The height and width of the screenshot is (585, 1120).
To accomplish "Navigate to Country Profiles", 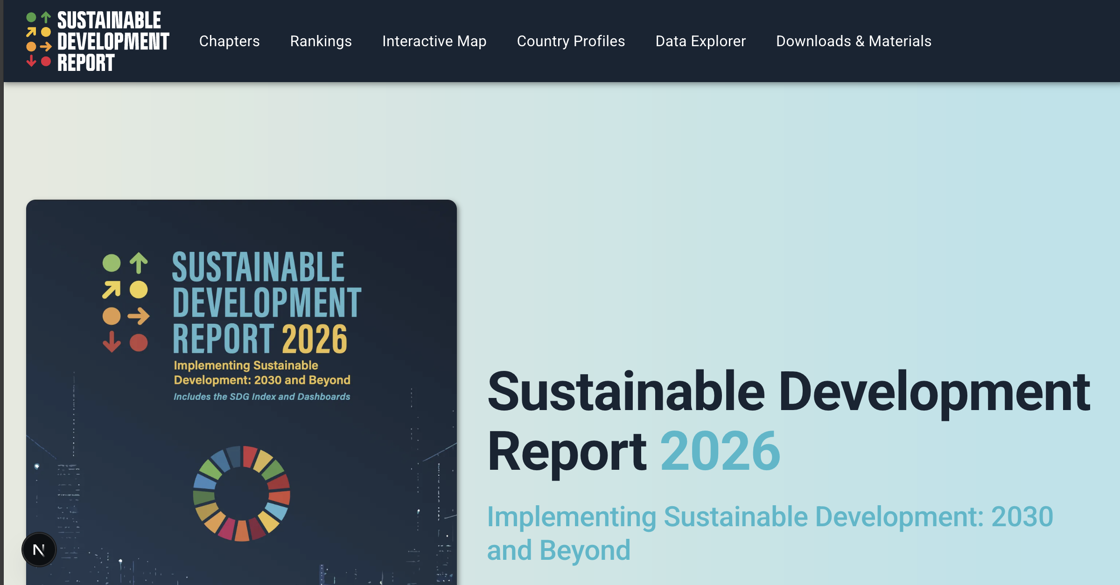I will click(x=571, y=41).
